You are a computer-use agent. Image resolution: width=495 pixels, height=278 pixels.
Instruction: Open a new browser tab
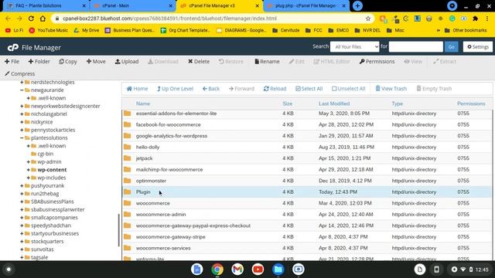click(357, 5)
